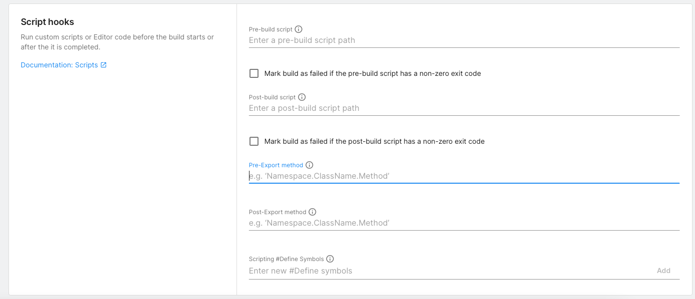Image resolution: width=695 pixels, height=299 pixels.
Task: Show info for Scripting #Define Symbols
Action: (330, 259)
